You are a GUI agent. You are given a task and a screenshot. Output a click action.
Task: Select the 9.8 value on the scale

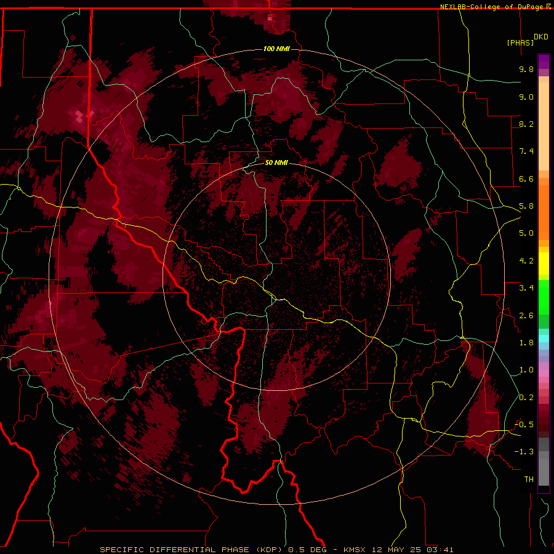pyautogui.click(x=526, y=69)
